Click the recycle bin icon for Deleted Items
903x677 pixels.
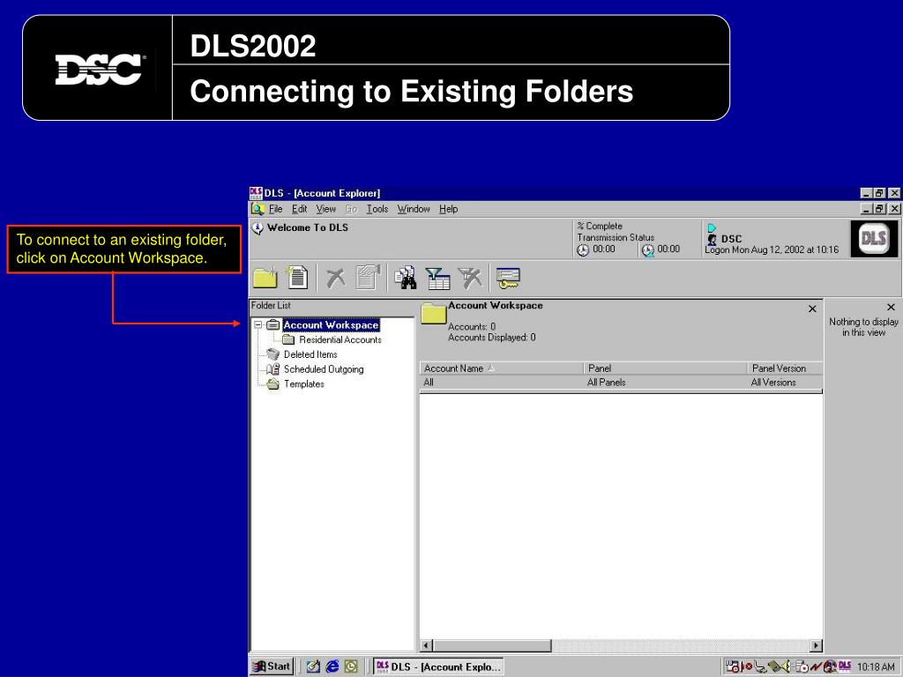(273, 354)
